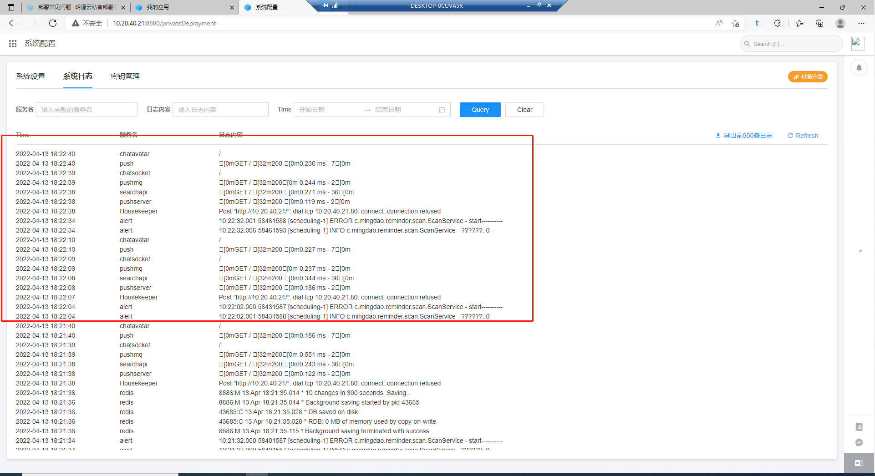The height and width of the screenshot is (476, 875).
Task: Open the app launcher grid icon
Action: pyautogui.click(x=13, y=43)
